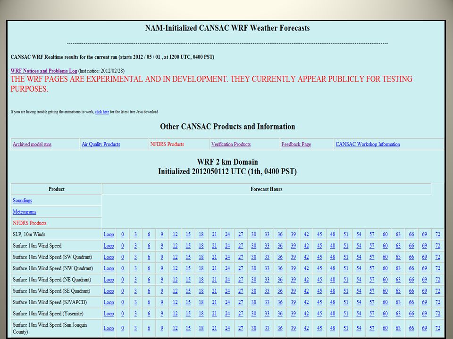Open hour 24 for SLP, 10m Winds
Screen dimensions: 453x339
[227, 234]
